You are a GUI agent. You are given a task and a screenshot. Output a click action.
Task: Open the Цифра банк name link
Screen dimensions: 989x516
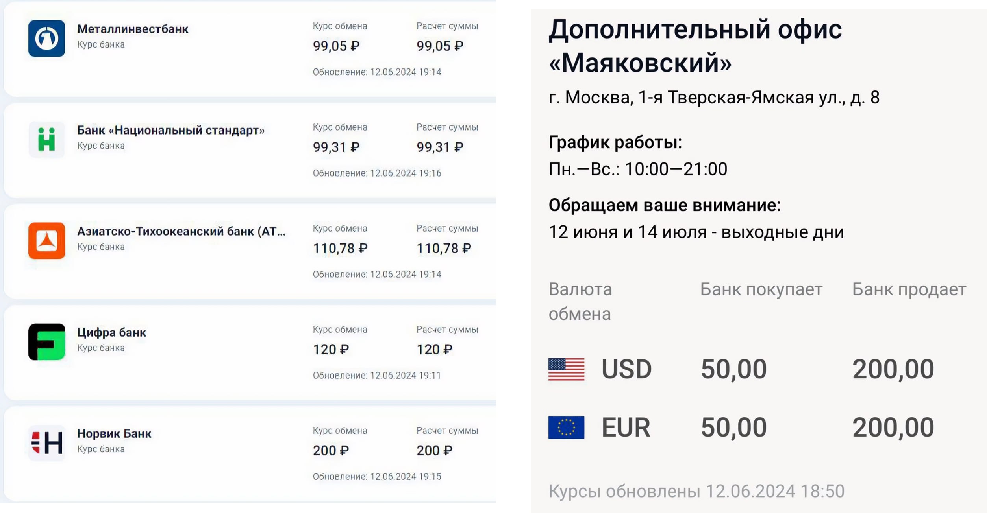111,332
